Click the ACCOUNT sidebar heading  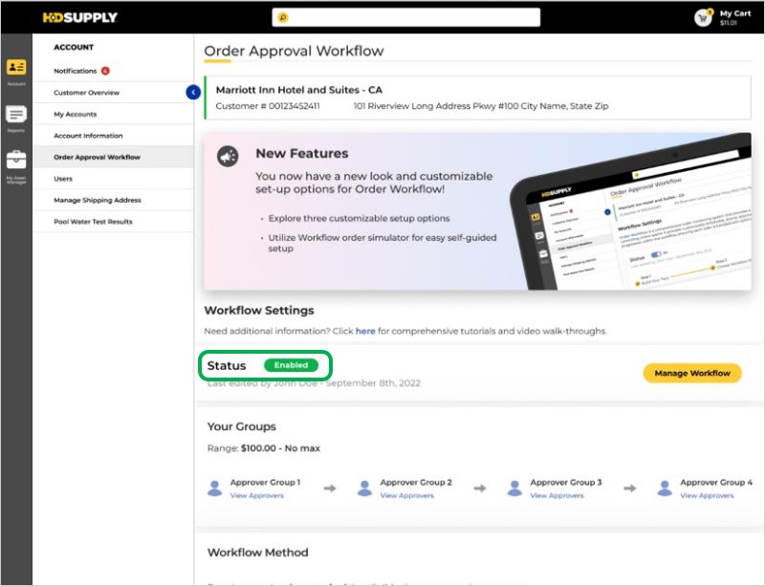[74, 48]
